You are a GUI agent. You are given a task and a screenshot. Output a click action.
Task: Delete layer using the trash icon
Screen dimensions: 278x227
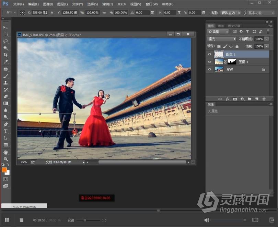coord(264,99)
